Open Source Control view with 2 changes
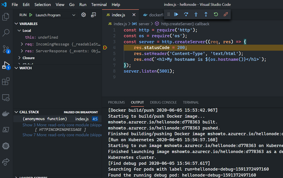Screen dimensions: 283x178 click(6, 49)
